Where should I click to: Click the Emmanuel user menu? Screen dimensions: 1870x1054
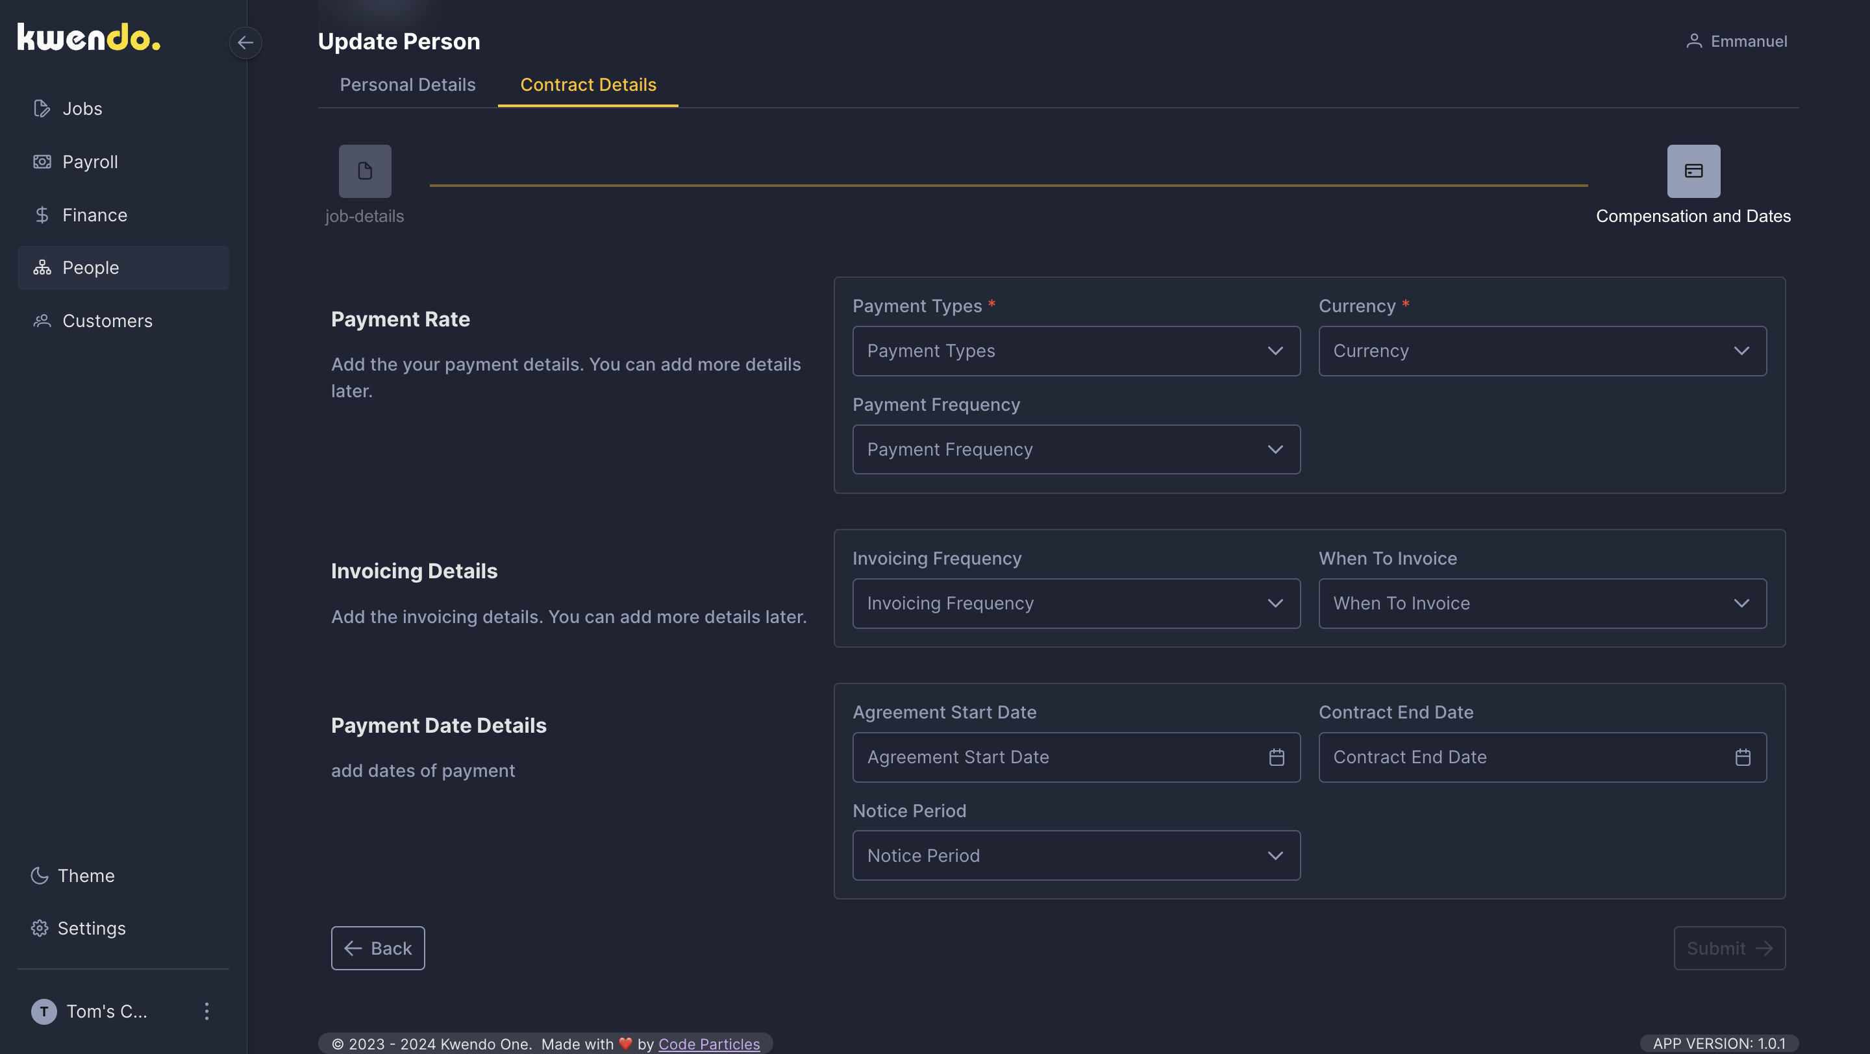(x=1736, y=42)
